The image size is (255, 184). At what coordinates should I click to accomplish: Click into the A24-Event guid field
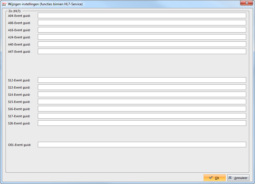[142, 37]
